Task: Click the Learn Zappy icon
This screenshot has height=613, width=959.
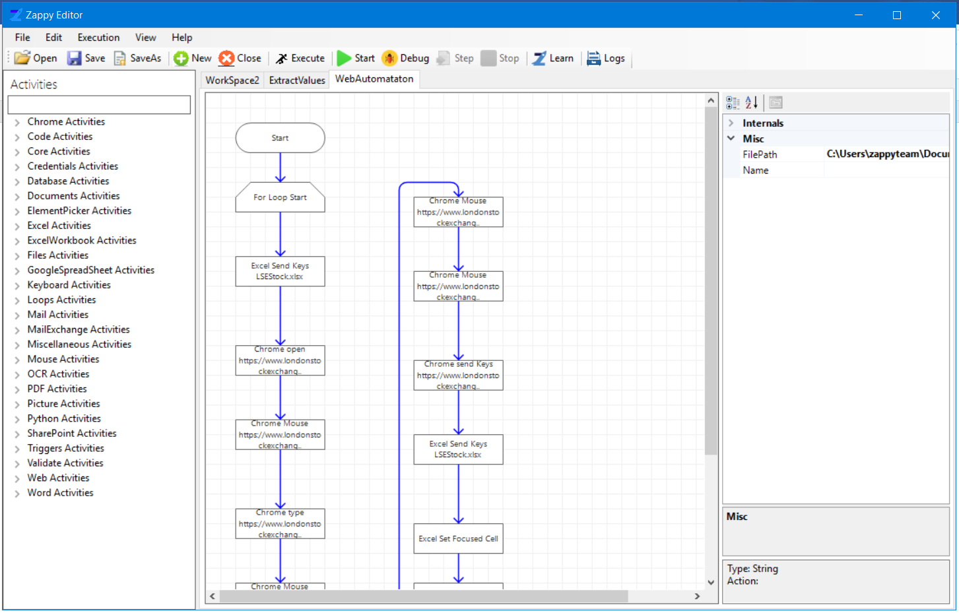Action: tap(539, 58)
